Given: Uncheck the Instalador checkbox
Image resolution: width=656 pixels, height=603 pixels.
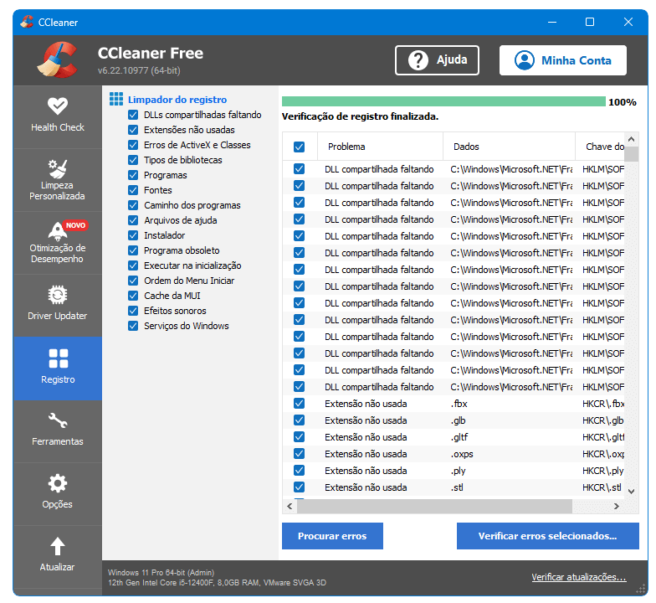Looking at the screenshot, I should (x=133, y=235).
